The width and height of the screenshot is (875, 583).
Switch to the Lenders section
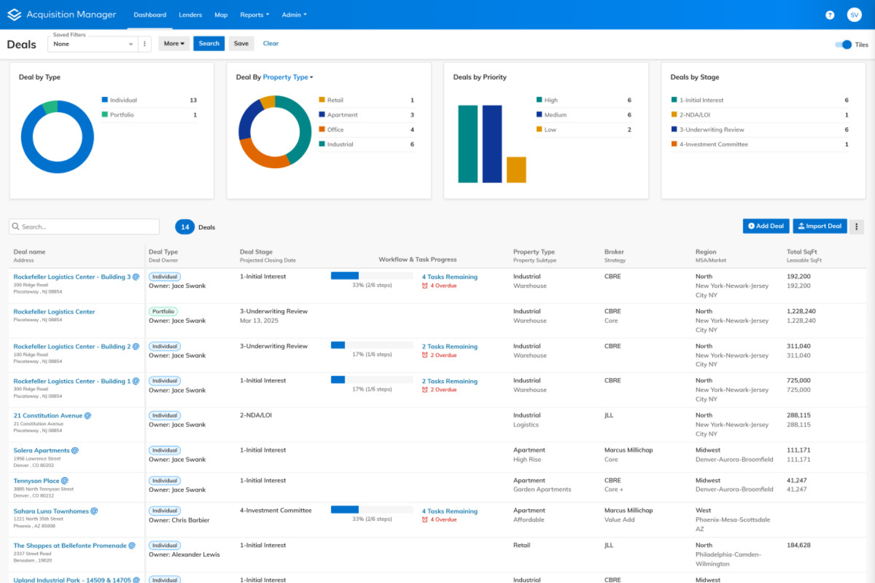pos(190,15)
